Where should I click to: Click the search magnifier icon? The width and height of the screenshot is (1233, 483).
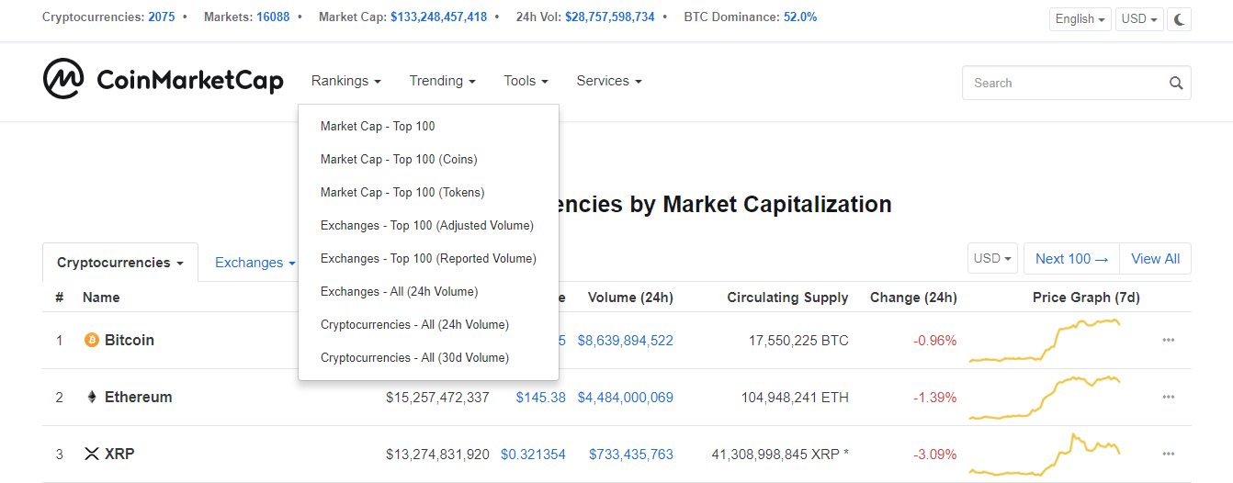click(x=1176, y=83)
